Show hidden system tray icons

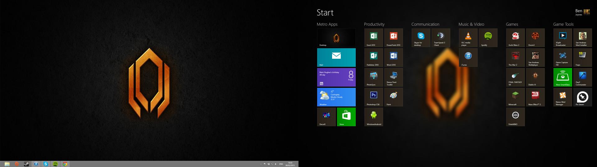[261, 164]
